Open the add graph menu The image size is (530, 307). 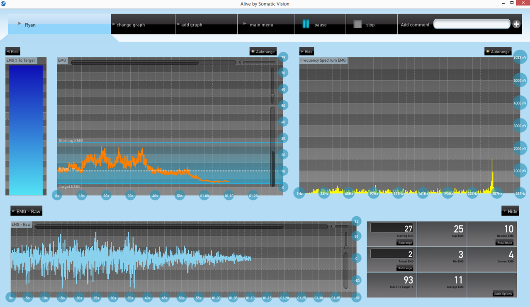[x=191, y=25]
